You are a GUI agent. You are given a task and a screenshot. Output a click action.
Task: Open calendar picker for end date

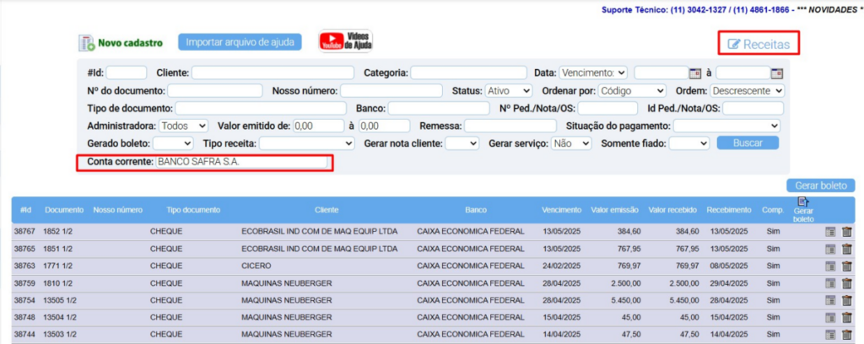(776, 73)
